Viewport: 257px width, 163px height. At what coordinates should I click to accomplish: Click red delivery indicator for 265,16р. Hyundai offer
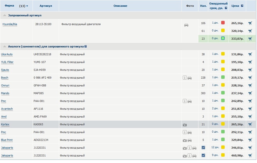point(223,23)
